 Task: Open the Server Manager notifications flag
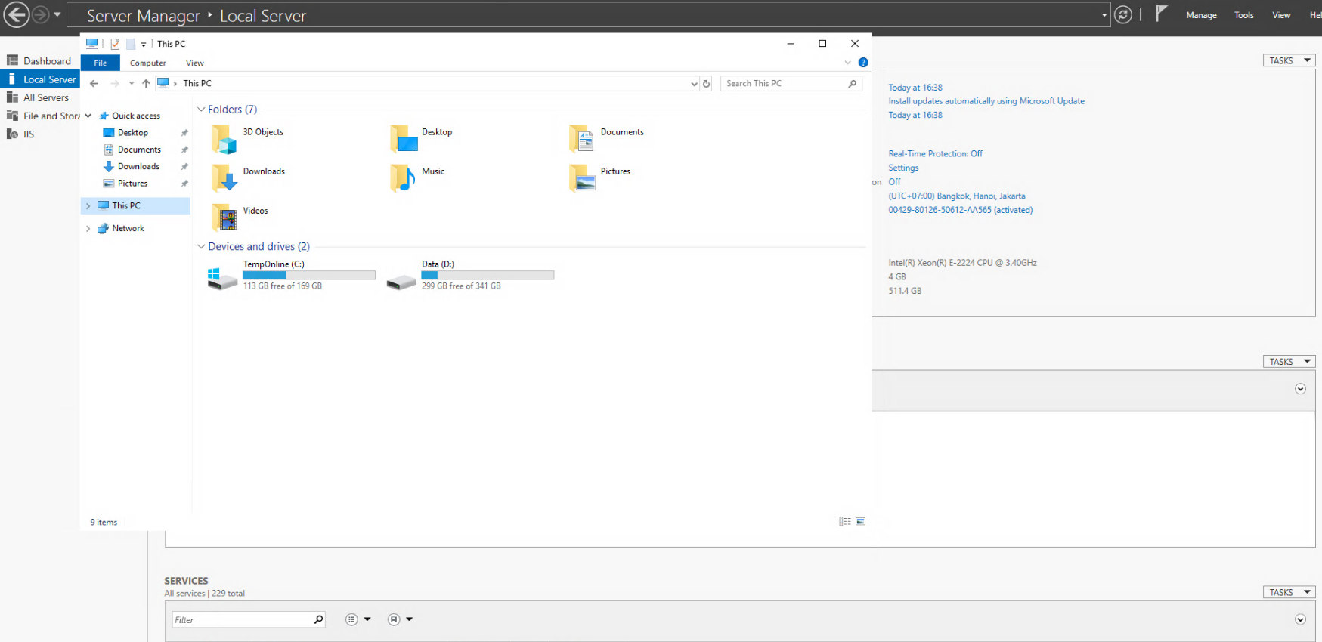pos(1161,14)
